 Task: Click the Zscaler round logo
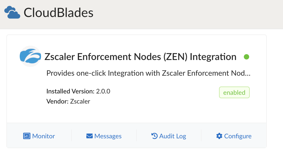tap(30, 57)
